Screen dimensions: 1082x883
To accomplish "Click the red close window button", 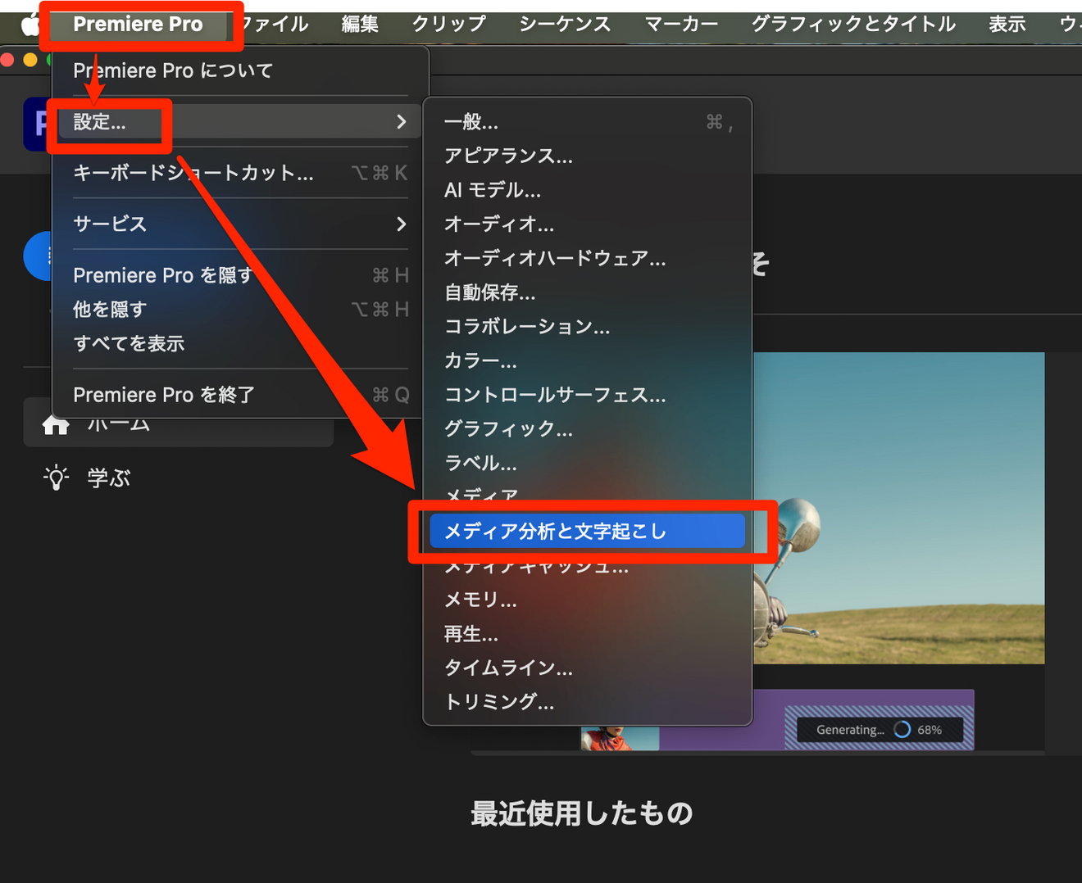I will pyautogui.click(x=7, y=60).
